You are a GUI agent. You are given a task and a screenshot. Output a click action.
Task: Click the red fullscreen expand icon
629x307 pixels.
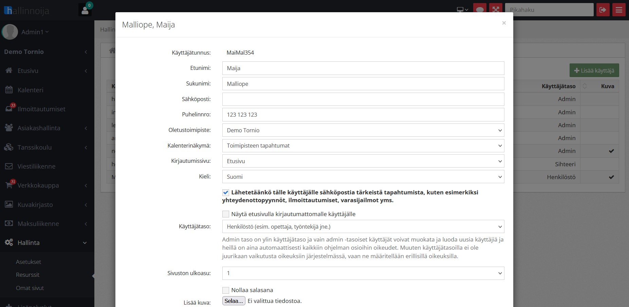[x=496, y=10]
